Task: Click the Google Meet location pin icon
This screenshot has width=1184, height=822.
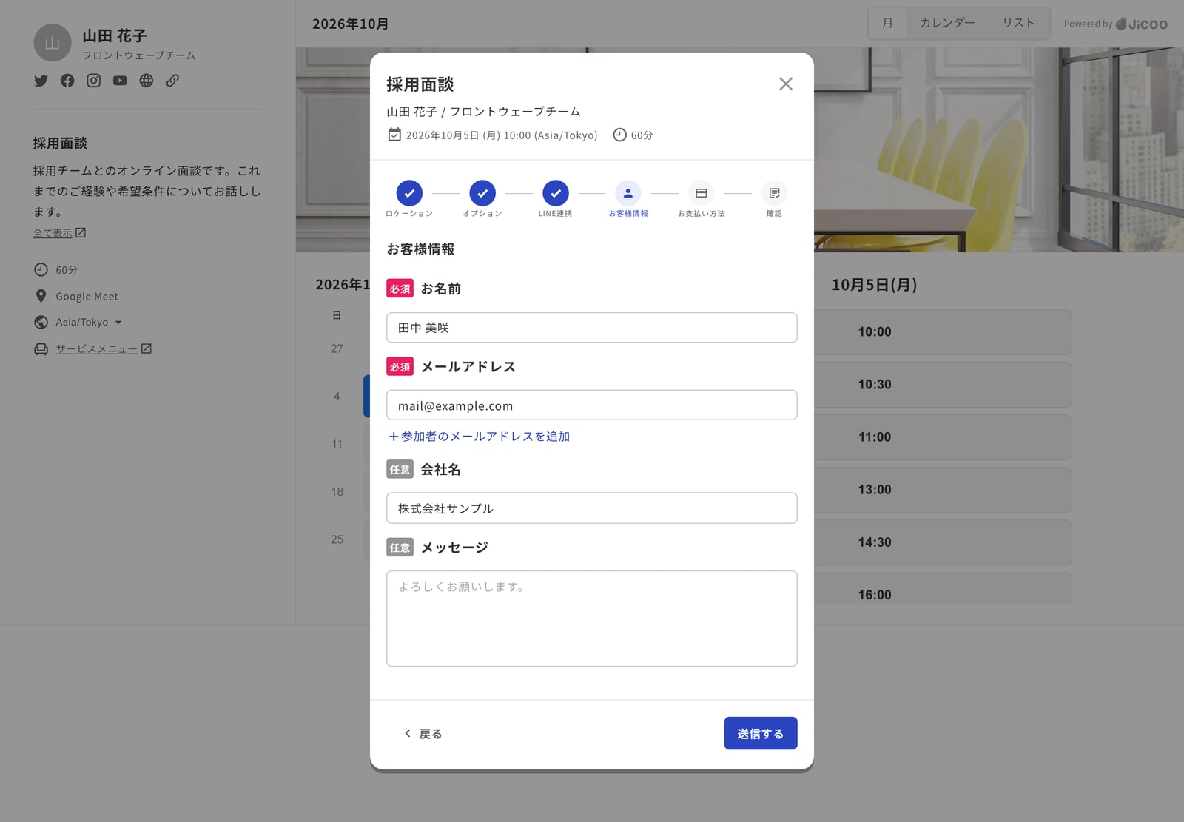Action: [41, 296]
